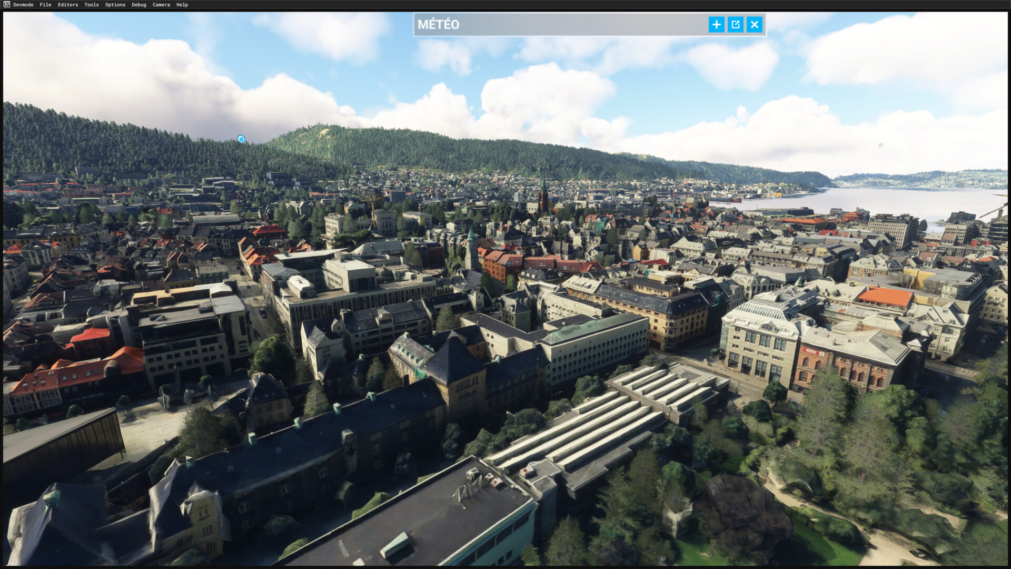Open the Tools menu
The image size is (1011, 569).
point(92,5)
